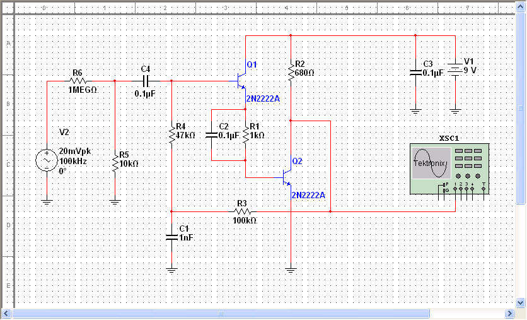This screenshot has width=527, height=320.
Task: Click the ground symbol under Q2 emitter
Action: (x=291, y=270)
